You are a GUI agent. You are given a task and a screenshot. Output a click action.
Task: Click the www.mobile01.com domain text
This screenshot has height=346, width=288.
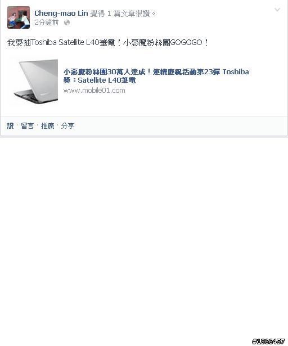point(94,91)
